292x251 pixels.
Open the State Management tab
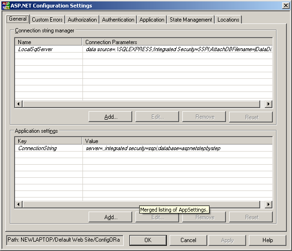tap(191, 20)
